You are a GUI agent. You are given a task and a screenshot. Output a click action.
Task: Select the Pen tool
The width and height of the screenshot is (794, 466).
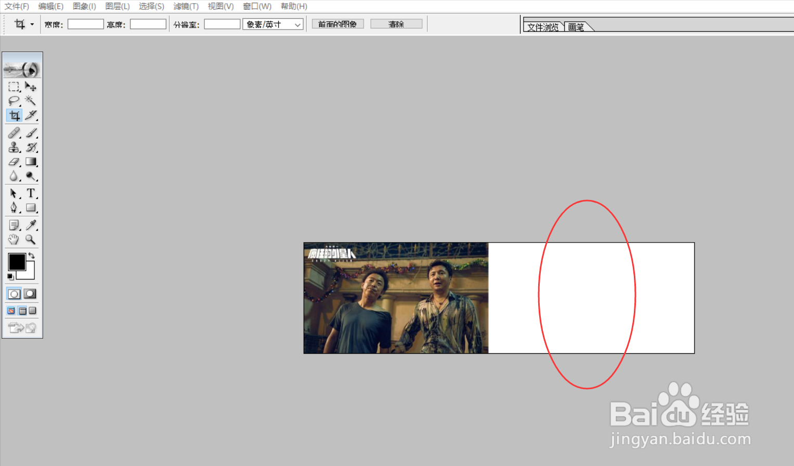click(x=14, y=208)
